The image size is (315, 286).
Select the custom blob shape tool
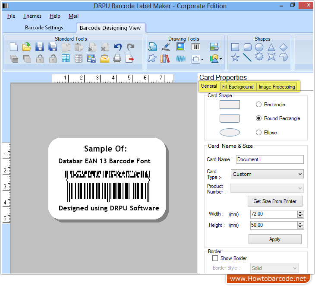click(152, 59)
